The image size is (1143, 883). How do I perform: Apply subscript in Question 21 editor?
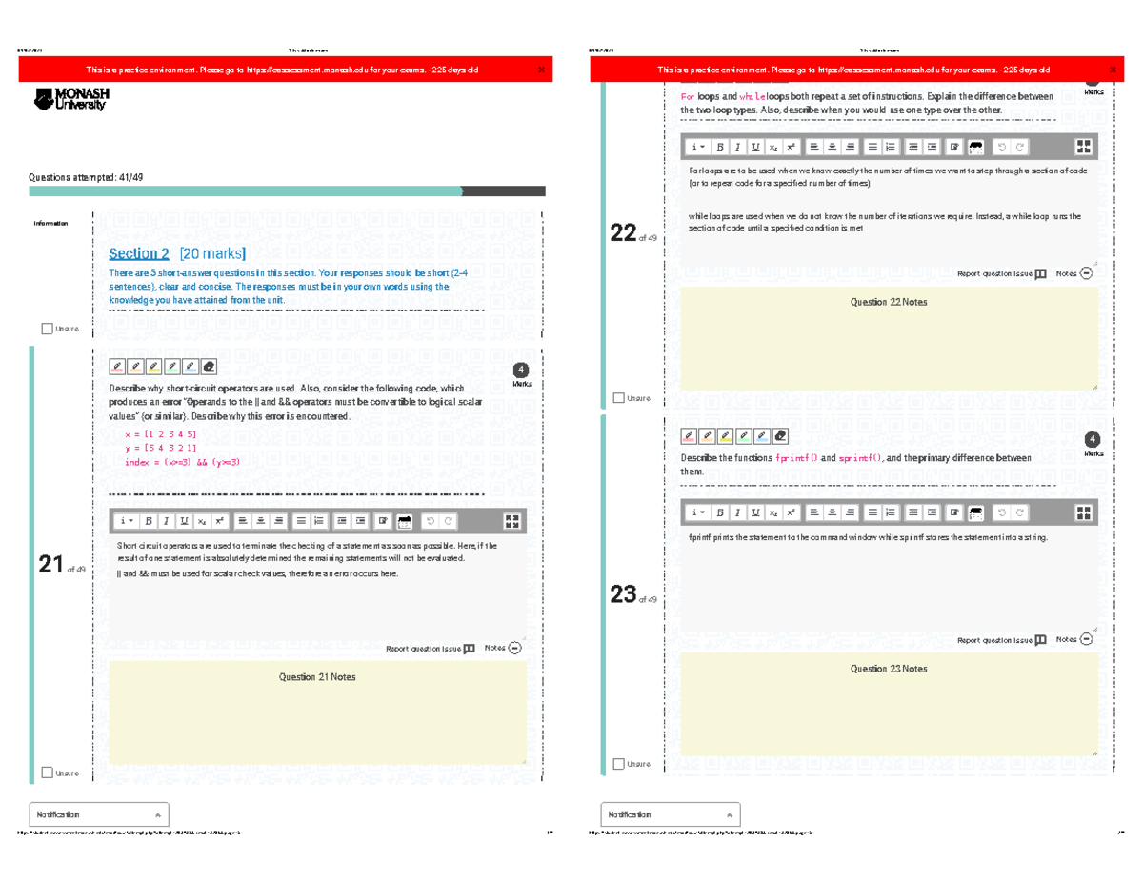202,521
